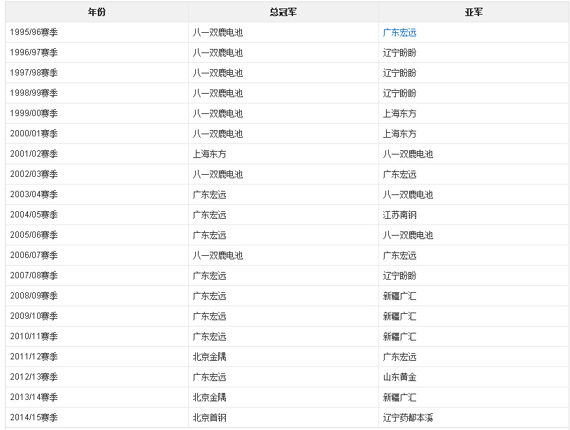
Task: Click champion 北京金隅 in 2011/12 row
Action: pyautogui.click(x=209, y=357)
